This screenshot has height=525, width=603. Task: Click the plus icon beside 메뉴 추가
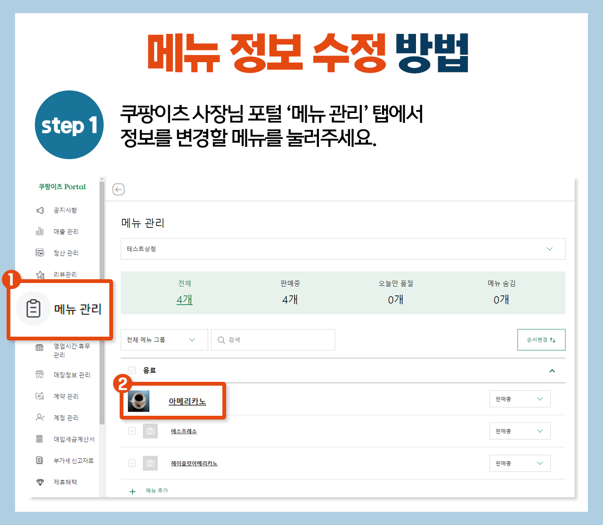tap(132, 491)
